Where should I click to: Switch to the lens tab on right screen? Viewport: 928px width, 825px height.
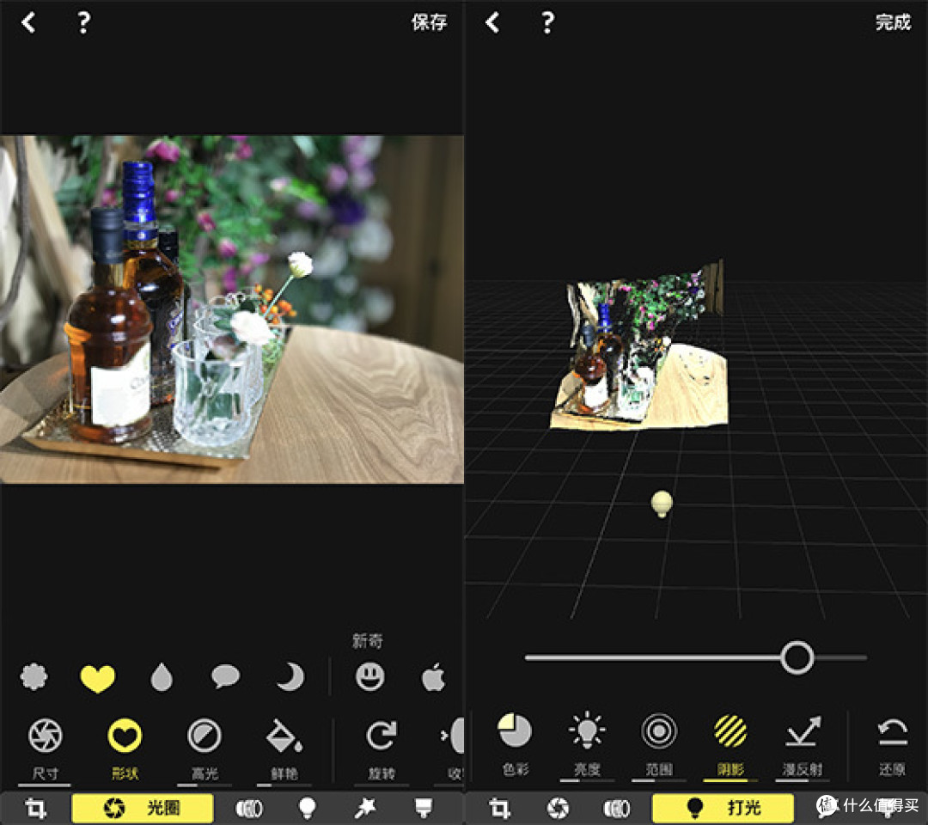617,808
